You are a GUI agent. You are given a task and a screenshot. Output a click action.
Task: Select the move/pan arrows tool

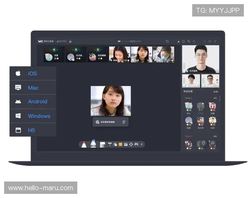(131, 144)
